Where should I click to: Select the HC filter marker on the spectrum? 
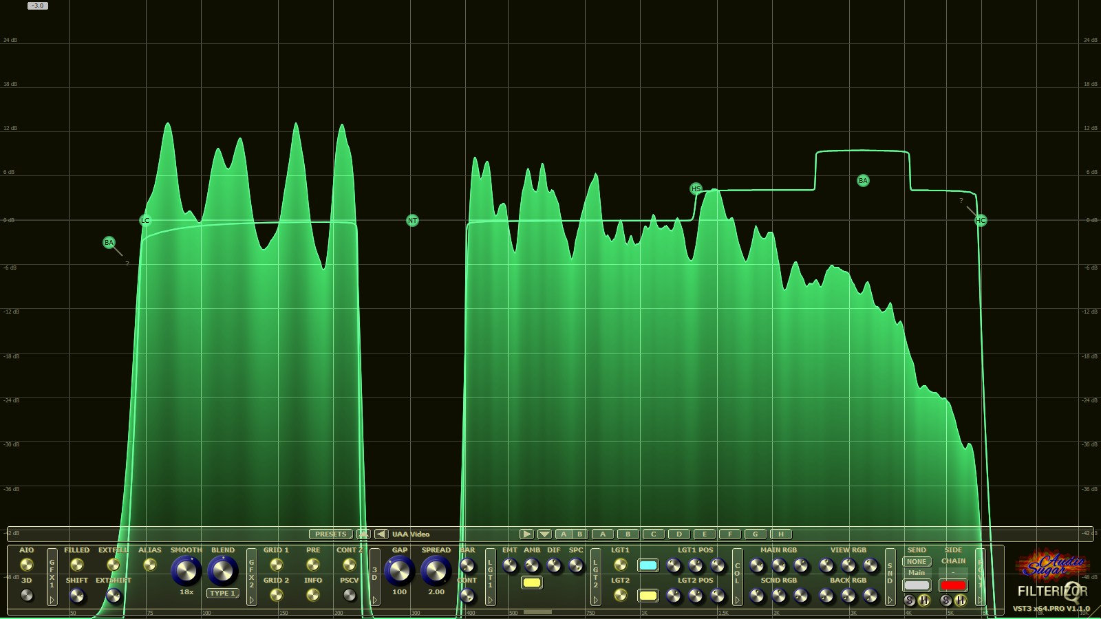click(979, 219)
